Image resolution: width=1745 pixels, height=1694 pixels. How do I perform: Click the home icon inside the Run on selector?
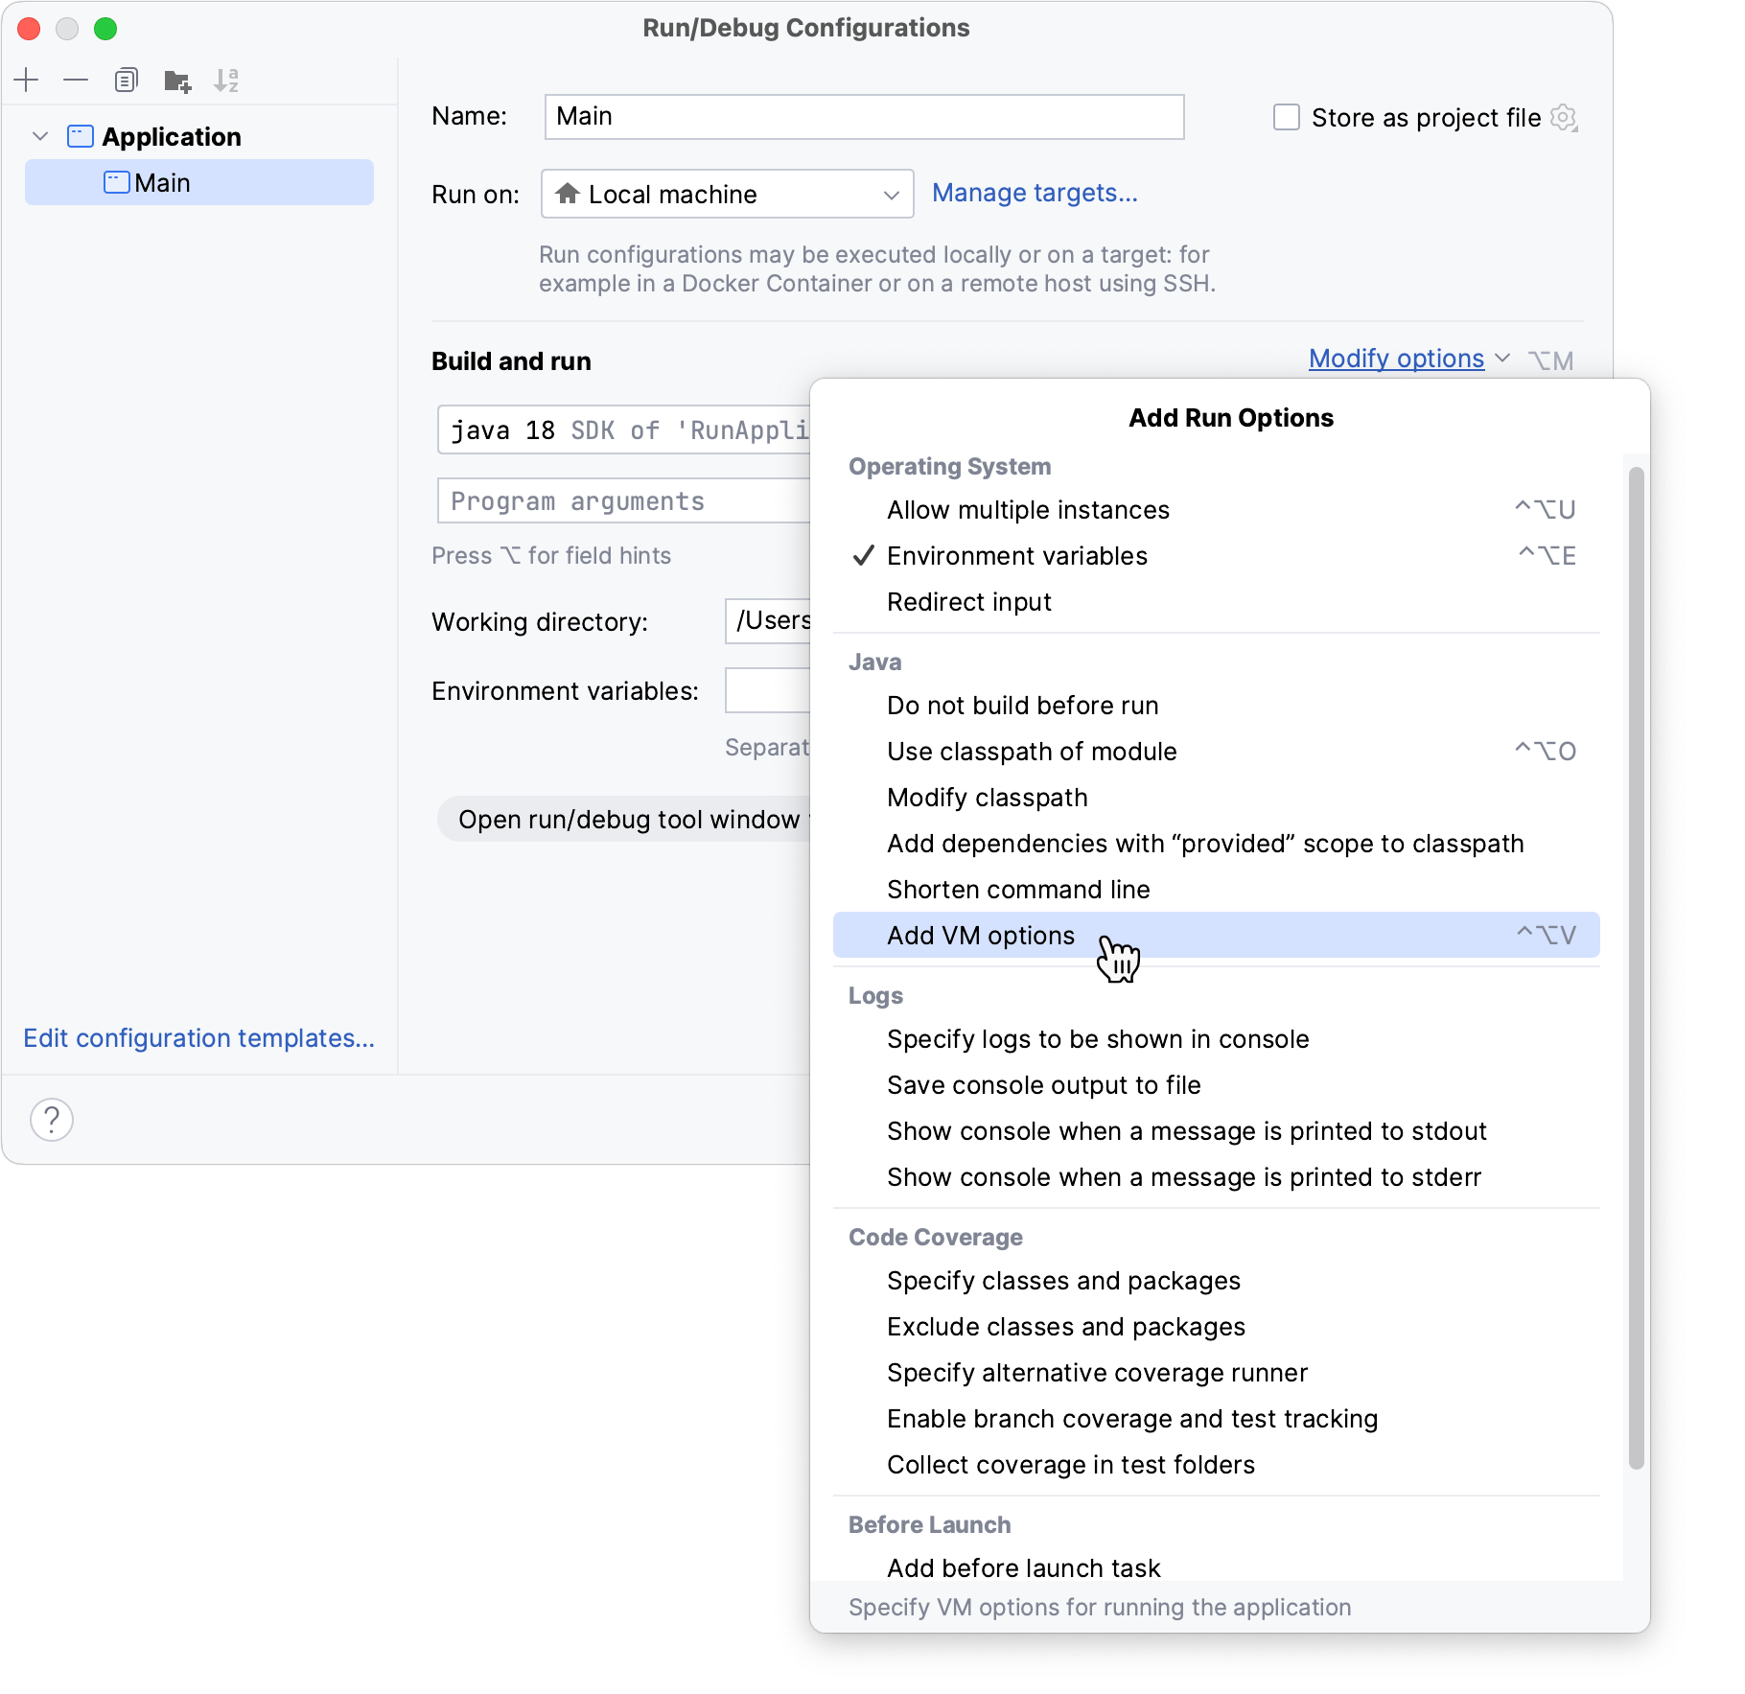click(x=568, y=194)
